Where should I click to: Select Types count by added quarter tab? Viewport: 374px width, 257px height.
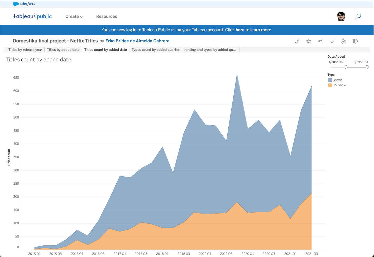coord(156,50)
